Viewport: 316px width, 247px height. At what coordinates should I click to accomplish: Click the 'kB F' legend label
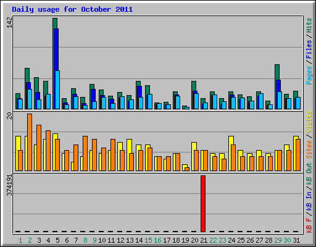pos(309,225)
